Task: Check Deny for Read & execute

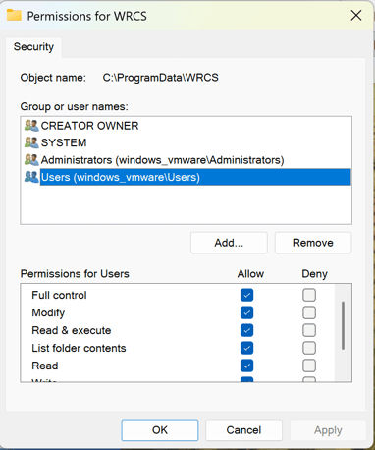Action: (309, 330)
